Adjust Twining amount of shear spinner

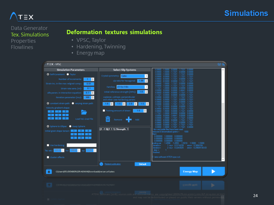pyautogui.click(x=145, y=111)
